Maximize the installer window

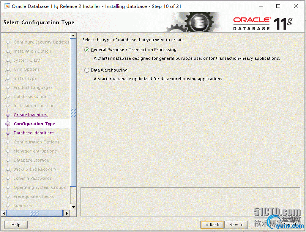(x=278, y=6)
